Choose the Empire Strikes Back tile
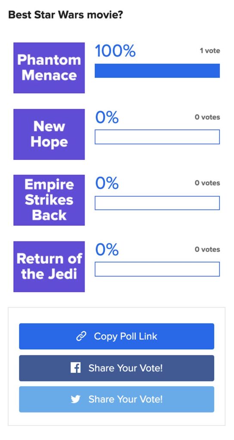The height and width of the screenshot is (440, 234). click(49, 200)
